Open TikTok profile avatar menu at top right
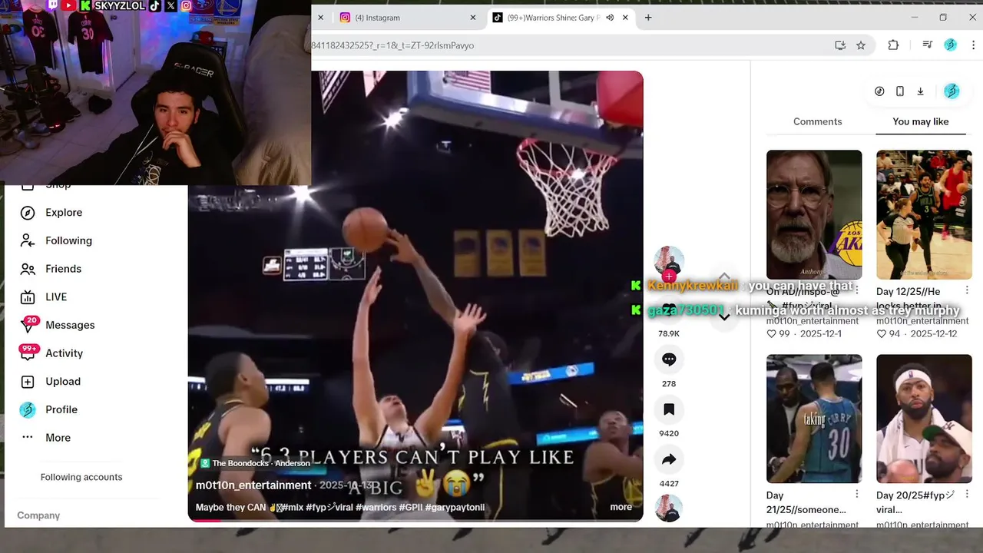 (952, 91)
